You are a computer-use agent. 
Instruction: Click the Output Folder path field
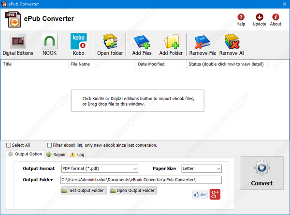click(x=141, y=180)
